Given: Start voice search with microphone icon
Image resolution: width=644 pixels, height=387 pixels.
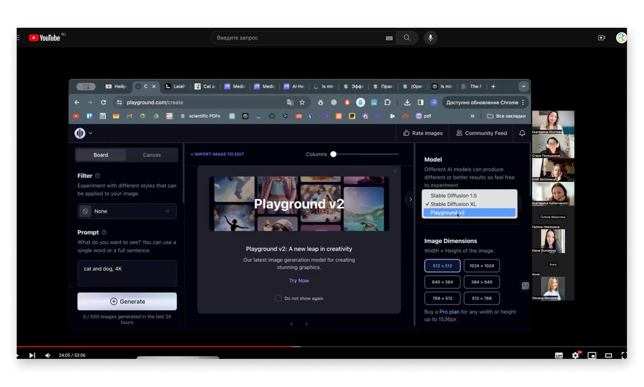Looking at the screenshot, I should point(430,38).
